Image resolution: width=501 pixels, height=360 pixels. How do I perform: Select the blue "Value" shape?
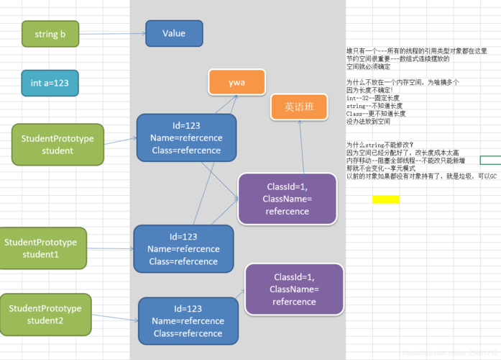coord(174,33)
